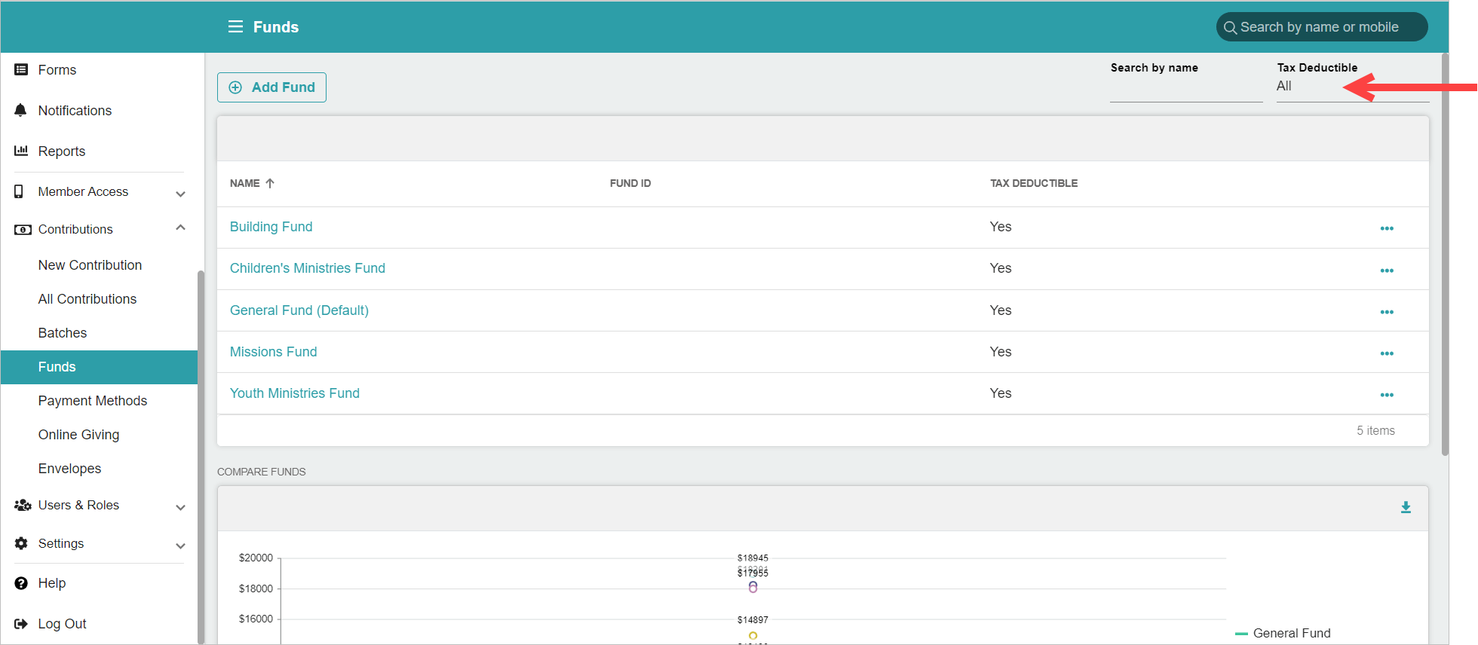Open the more options dots for Missions Fund
Screen dimensions: 1478x645
(1387, 353)
